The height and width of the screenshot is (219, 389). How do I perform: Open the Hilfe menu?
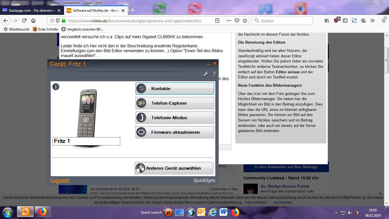pyautogui.click(x=99, y=3)
